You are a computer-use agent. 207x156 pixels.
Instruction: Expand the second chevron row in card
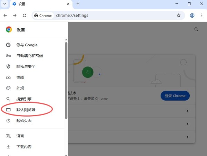click(188, 124)
